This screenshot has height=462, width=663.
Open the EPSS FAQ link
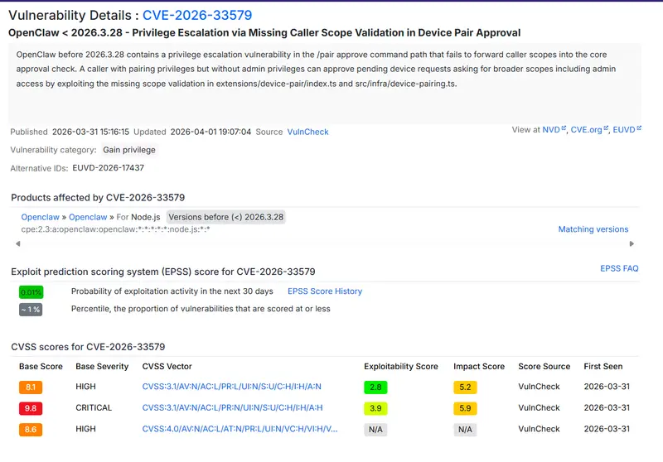619,269
